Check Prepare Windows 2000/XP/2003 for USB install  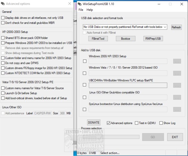click(x=3, y=43)
